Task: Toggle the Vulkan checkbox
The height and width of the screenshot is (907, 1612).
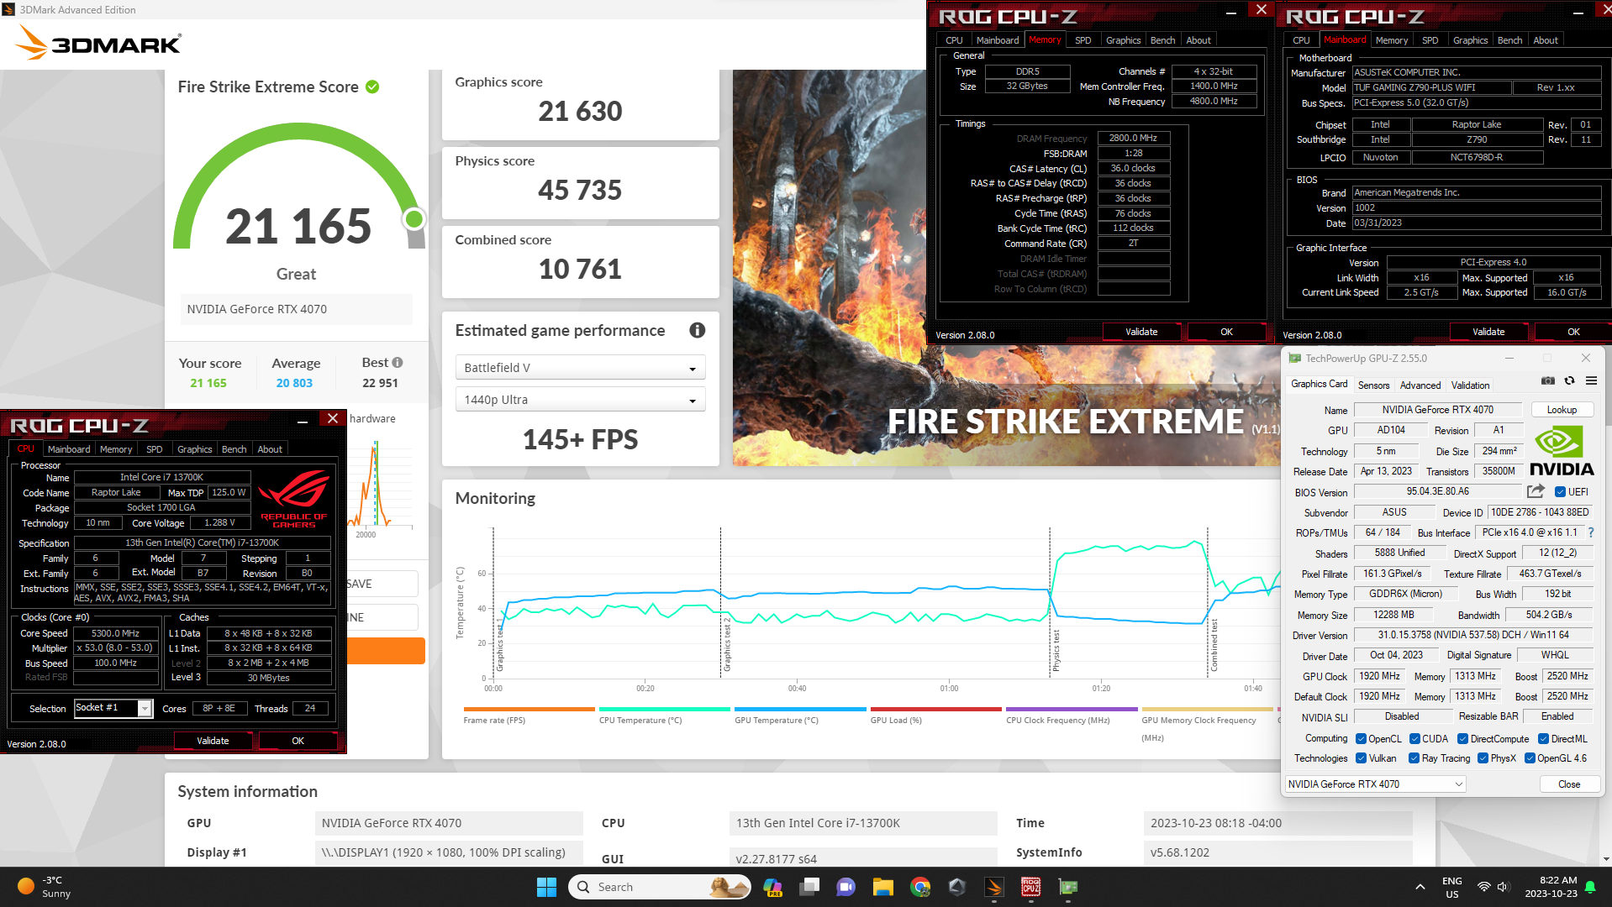Action: click(x=1361, y=758)
